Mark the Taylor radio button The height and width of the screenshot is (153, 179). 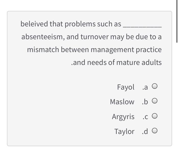point(154,132)
